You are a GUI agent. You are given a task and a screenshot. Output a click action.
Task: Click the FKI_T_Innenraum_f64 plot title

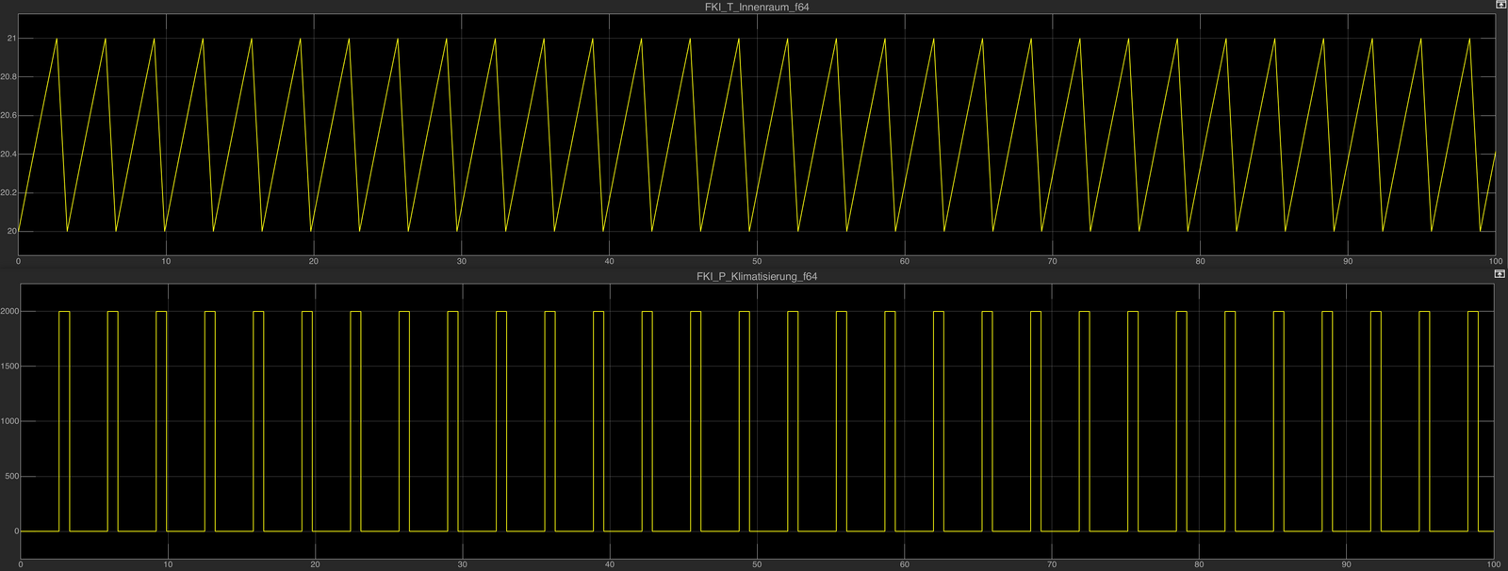[757, 8]
